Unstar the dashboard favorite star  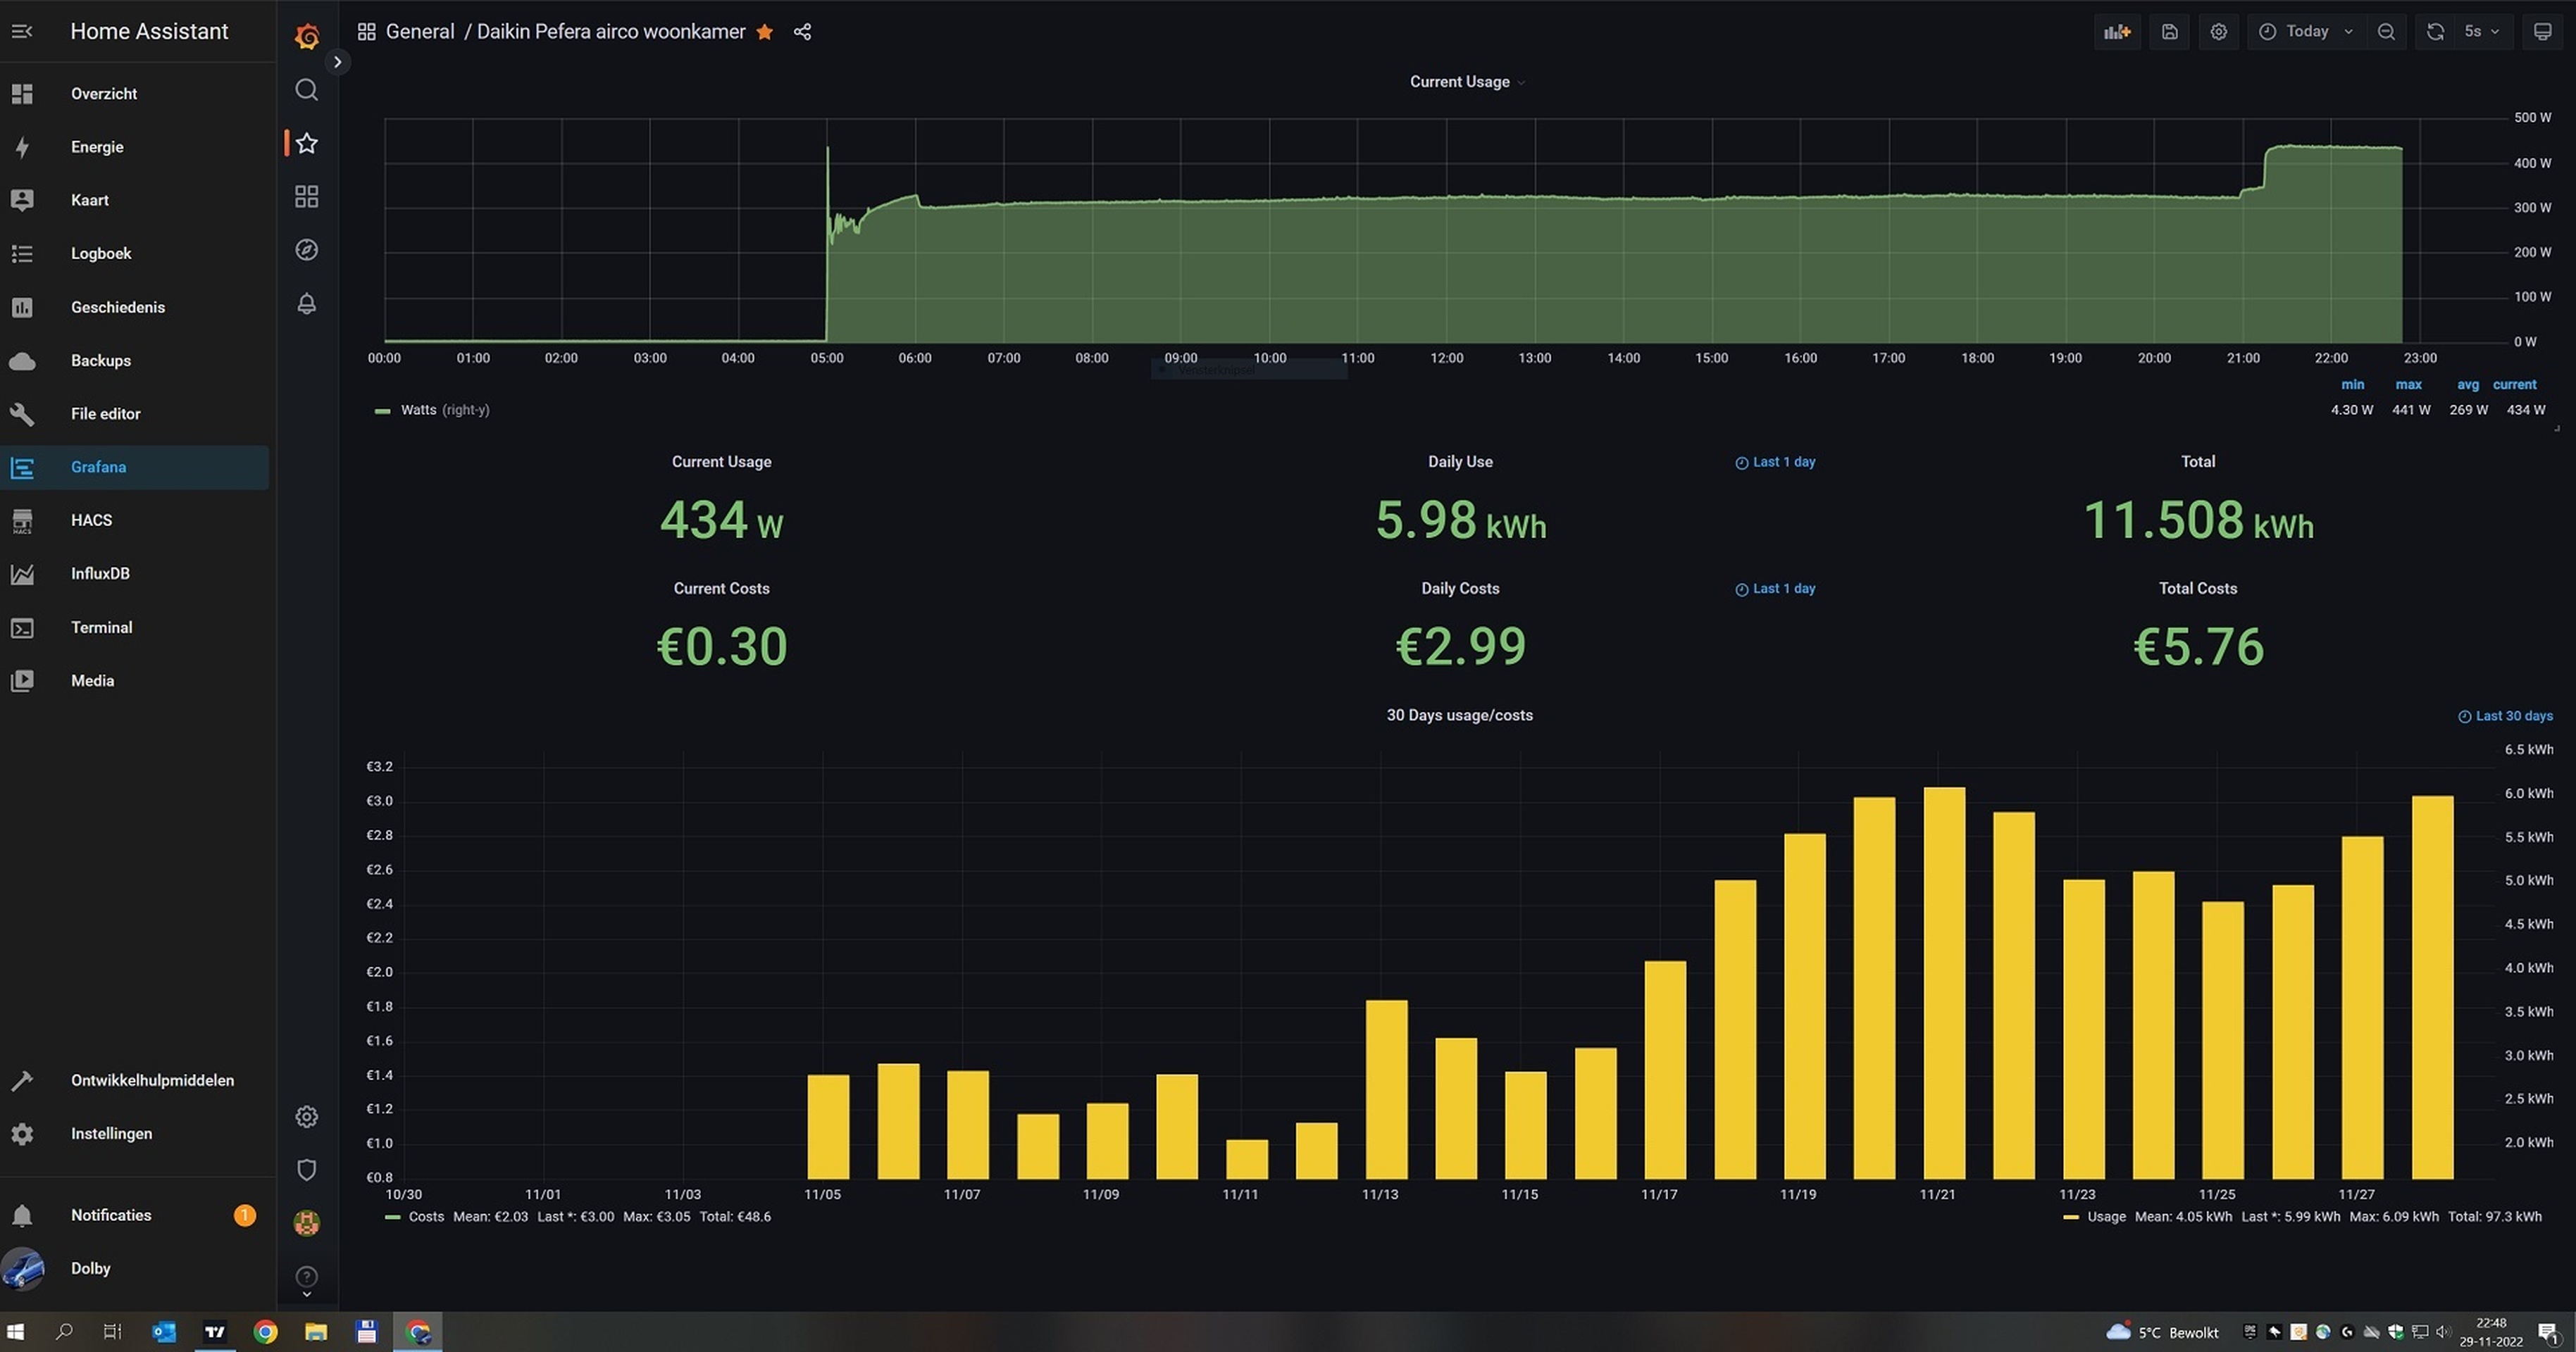tap(765, 32)
